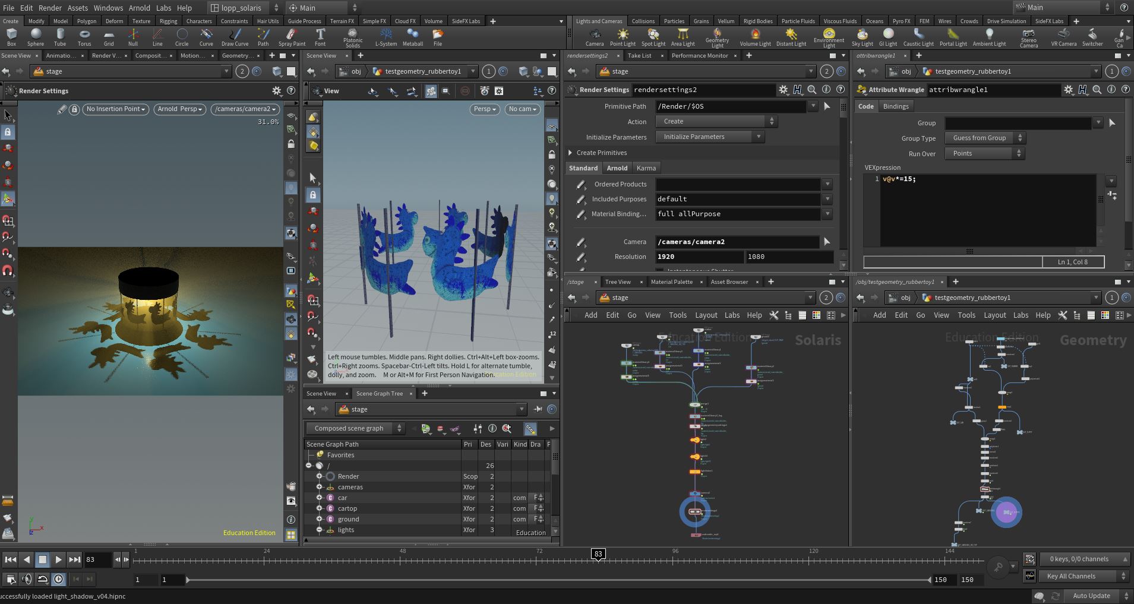This screenshot has width=1134, height=604.
Task: Click the Resolution width field 1920
Action: (x=699, y=257)
